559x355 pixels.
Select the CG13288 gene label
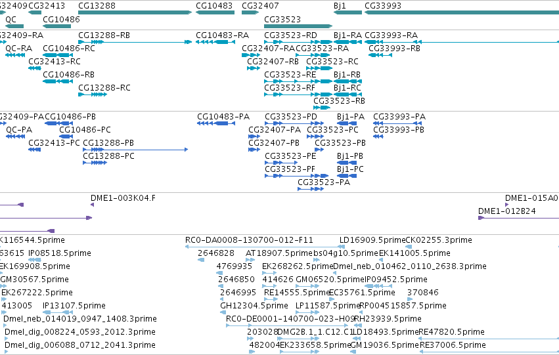[x=97, y=6]
